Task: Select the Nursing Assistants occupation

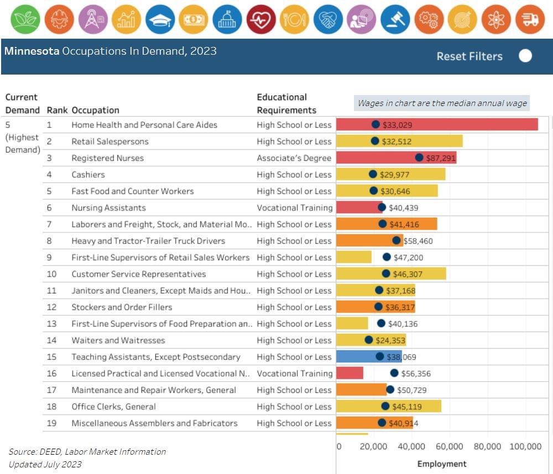Action: click(108, 208)
